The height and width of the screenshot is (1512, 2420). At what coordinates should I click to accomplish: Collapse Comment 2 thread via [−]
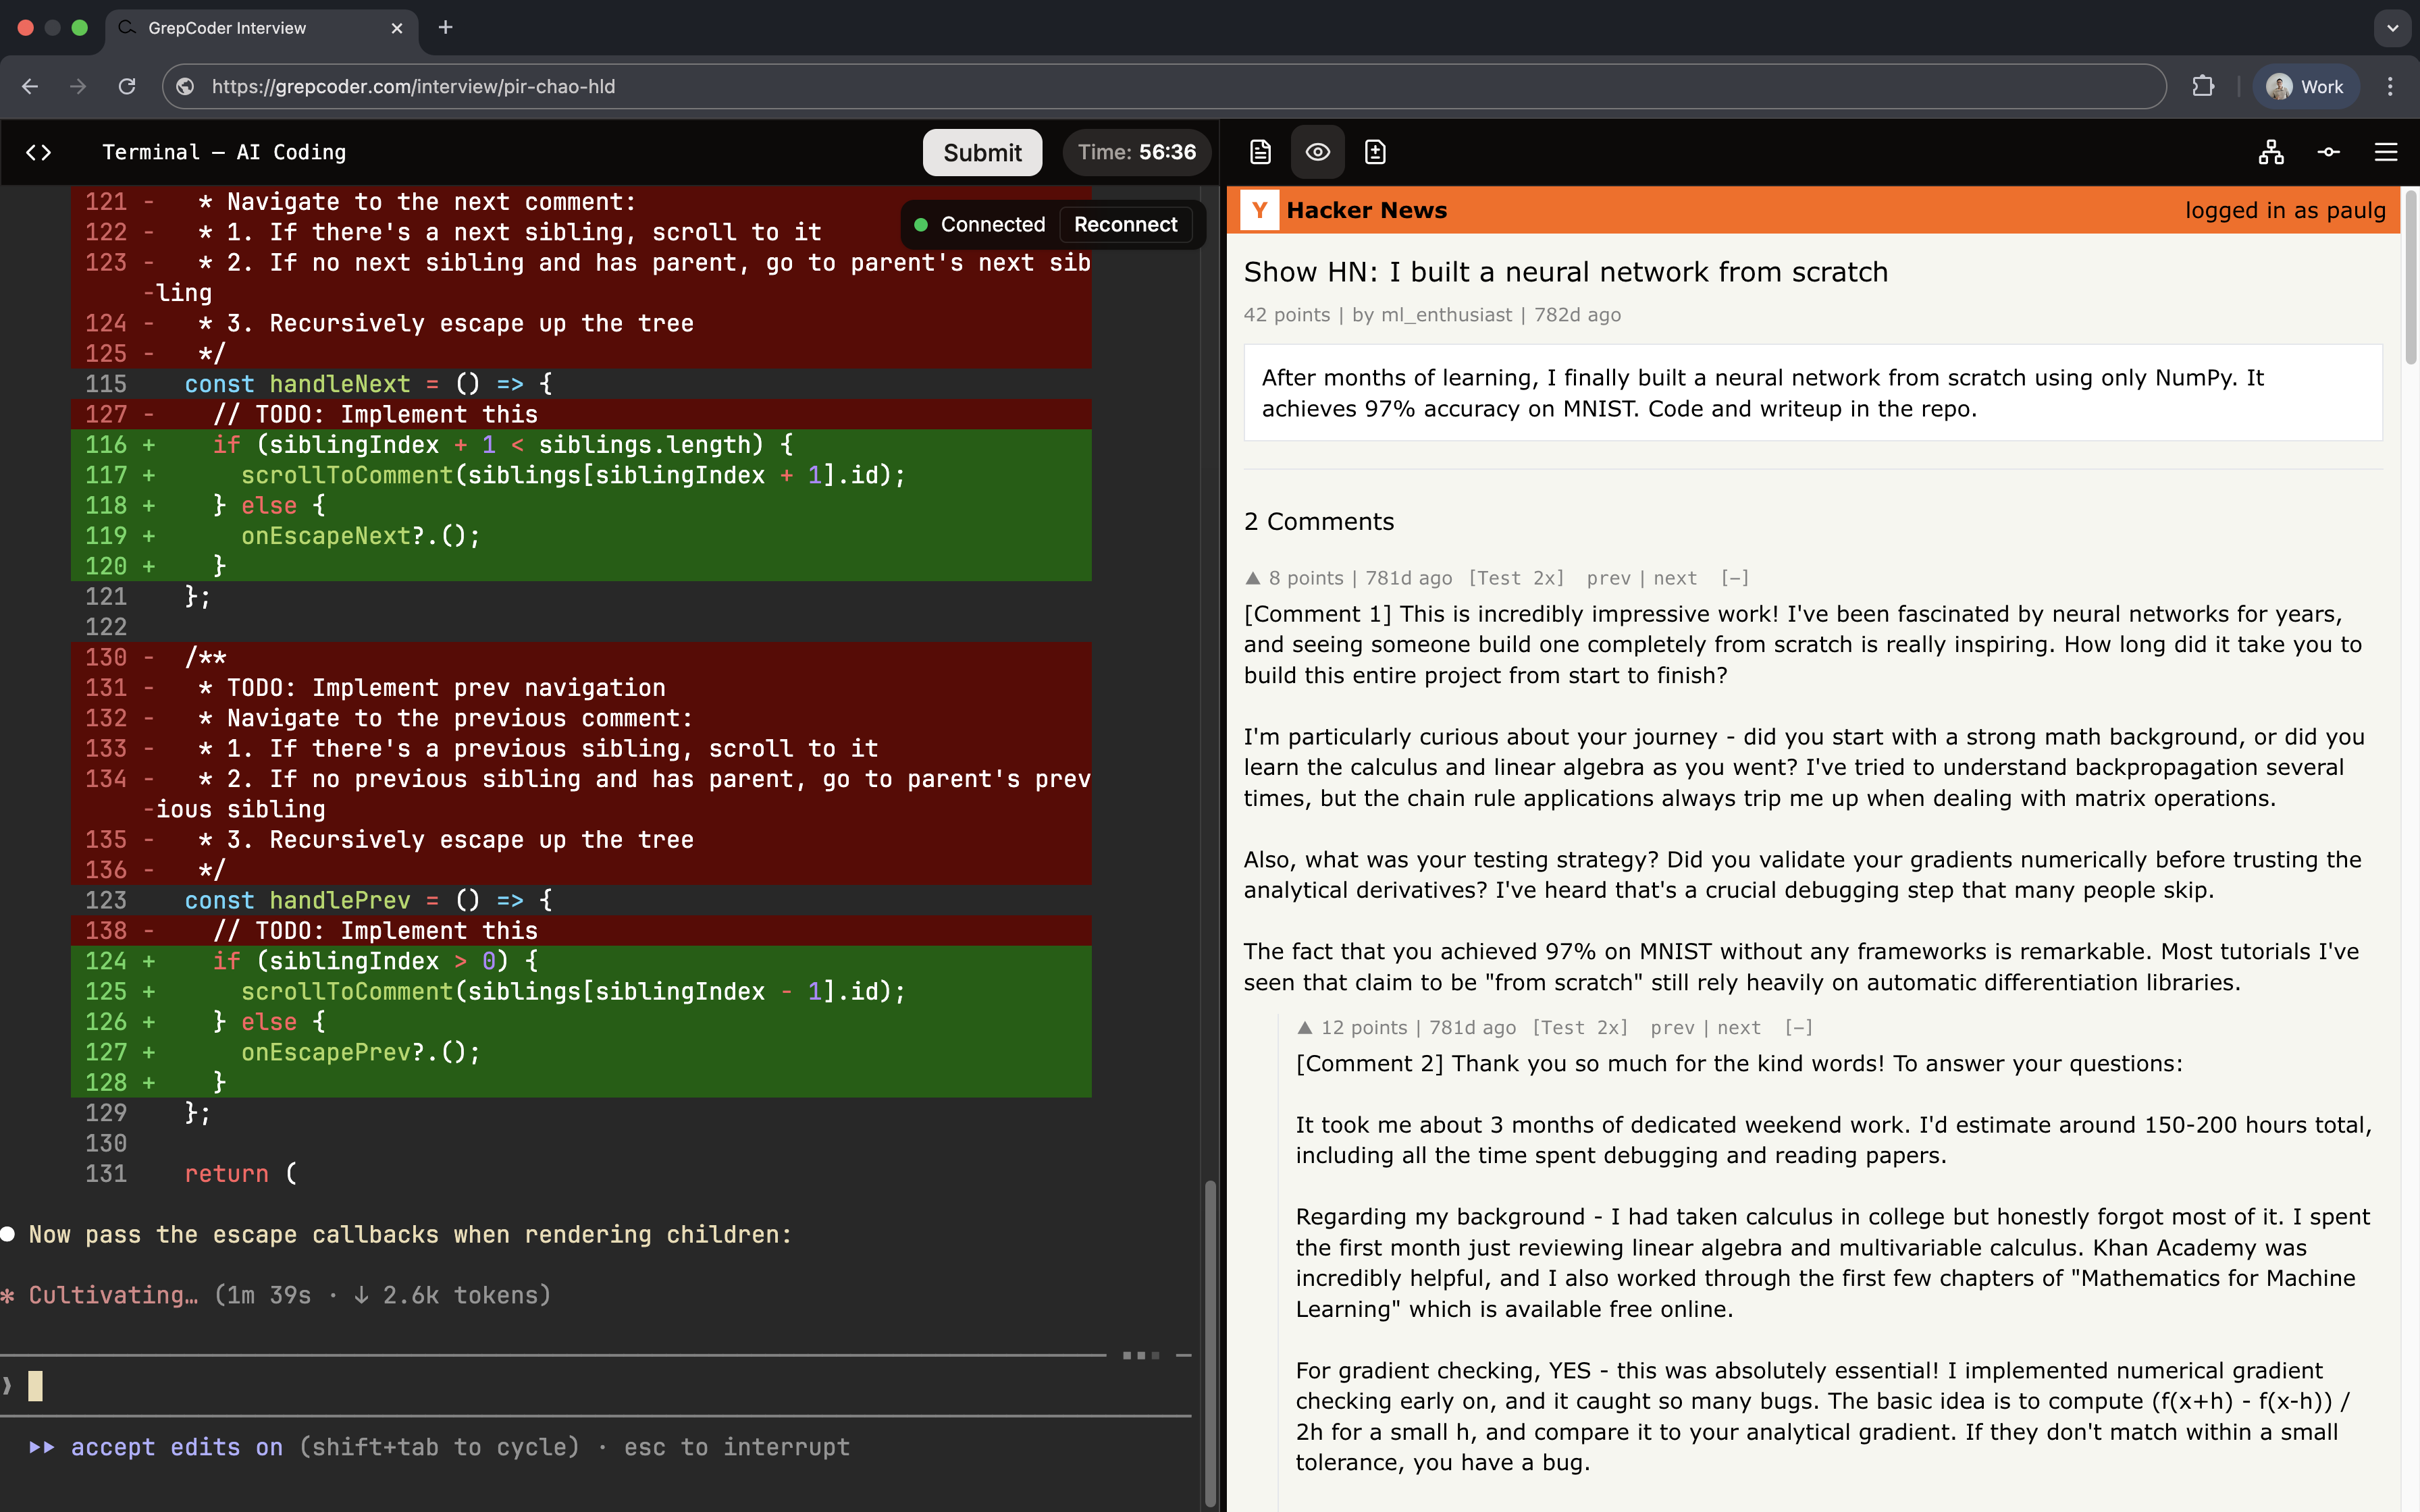tap(1799, 1026)
